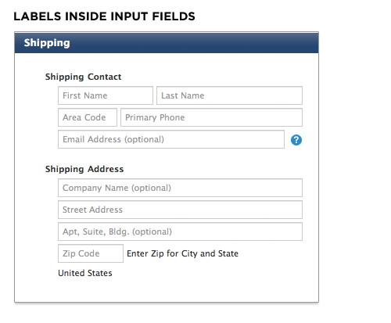Select the Last Name input box
Viewport: 391px width, 323px height.
229,95
